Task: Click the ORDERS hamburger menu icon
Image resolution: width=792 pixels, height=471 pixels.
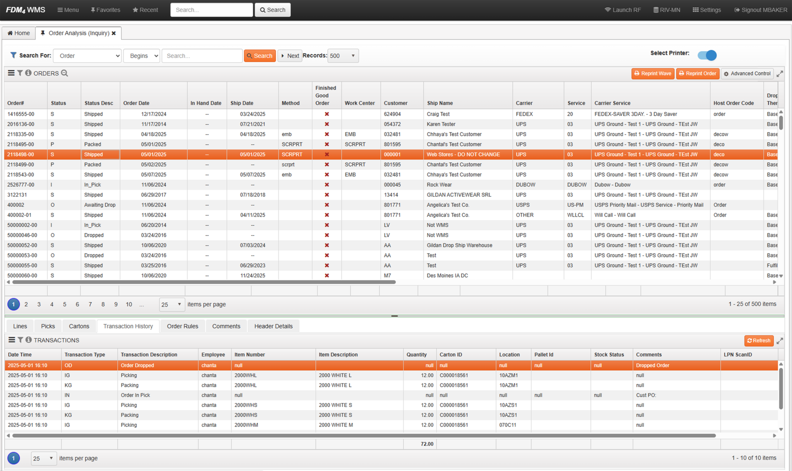Action: click(11, 73)
